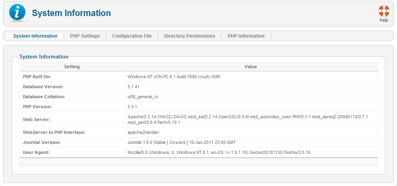This screenshot has width=397, height=186.
Task: Click the User Agent row label
Action: (37, 152)
